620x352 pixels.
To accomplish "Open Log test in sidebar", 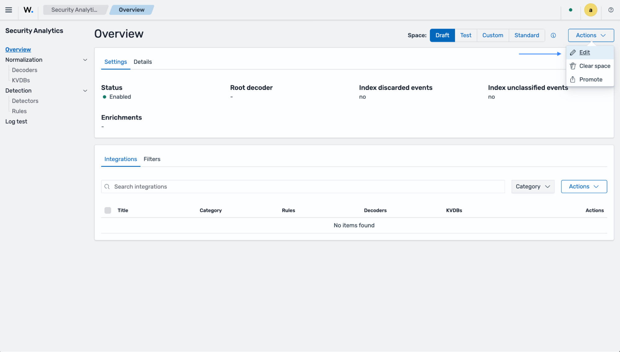I will coord(16,122).
